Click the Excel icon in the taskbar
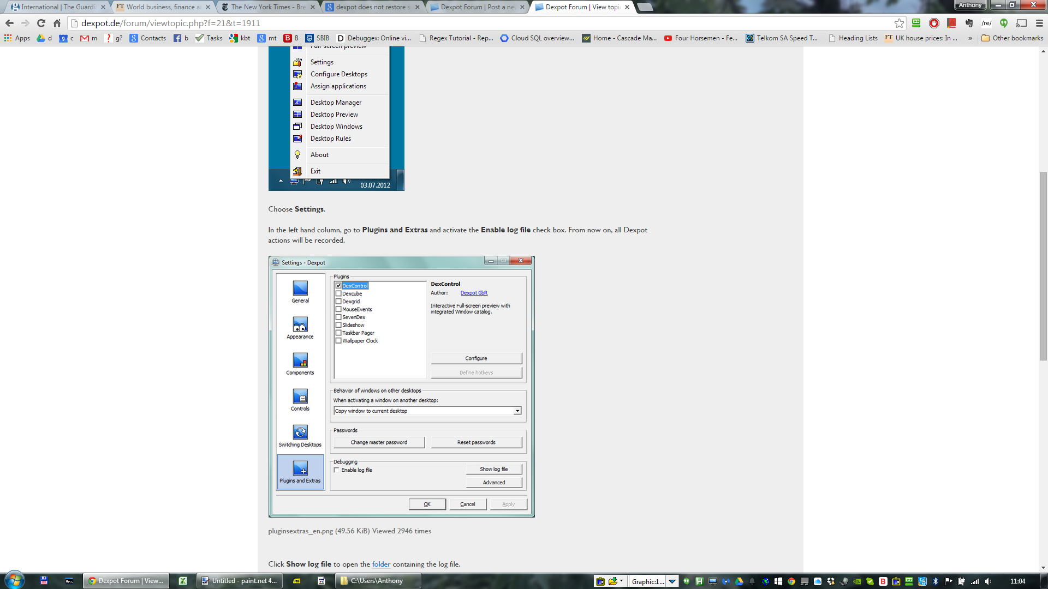 pos(183,581)
